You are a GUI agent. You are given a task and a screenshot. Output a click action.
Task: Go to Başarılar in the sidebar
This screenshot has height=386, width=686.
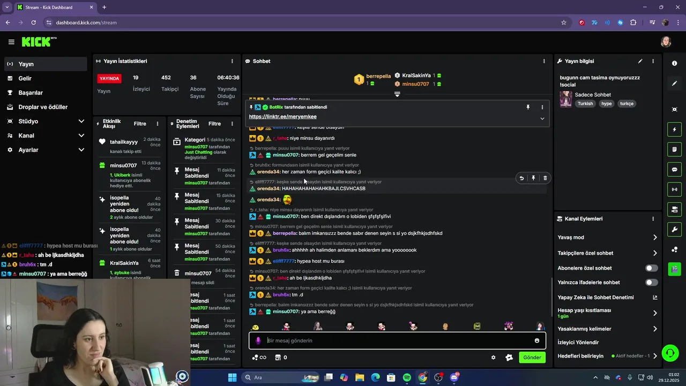[x=44, y=93]
